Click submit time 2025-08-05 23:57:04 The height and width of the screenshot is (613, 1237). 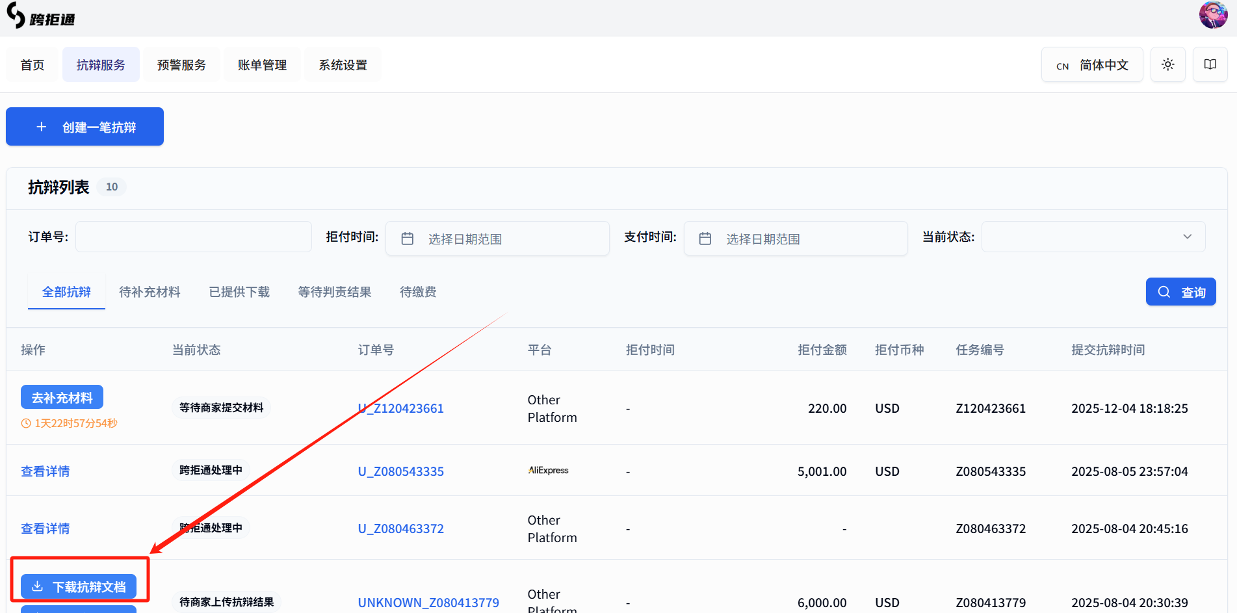coord(1129,471)
